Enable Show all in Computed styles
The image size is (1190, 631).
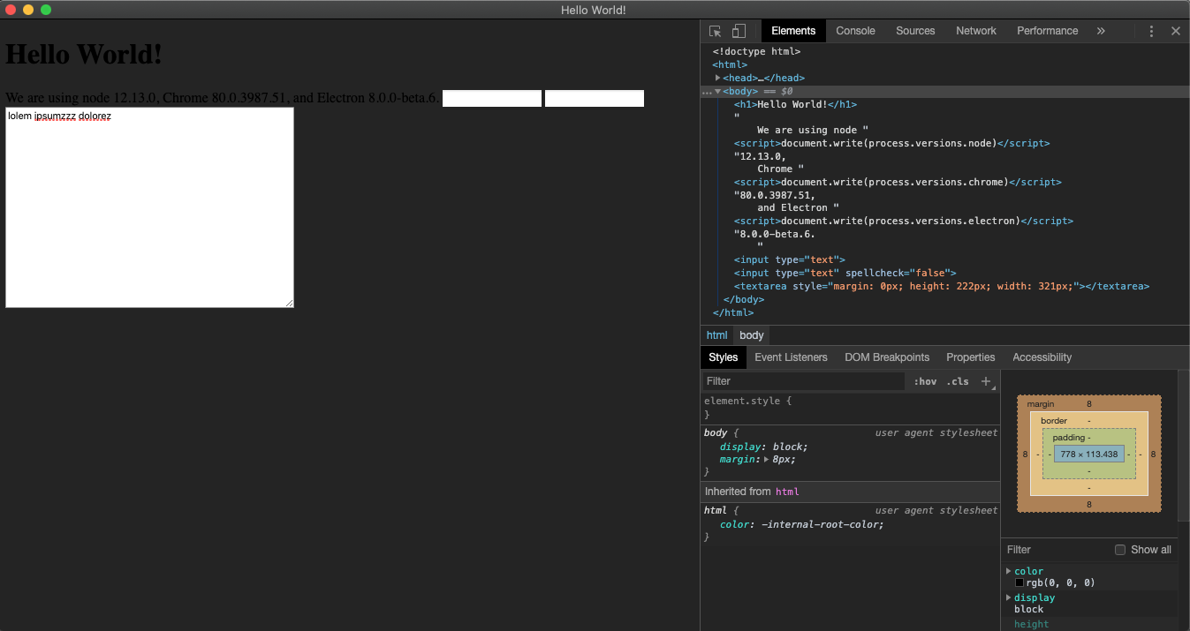pyautogui.click(x=1120, y=549)
